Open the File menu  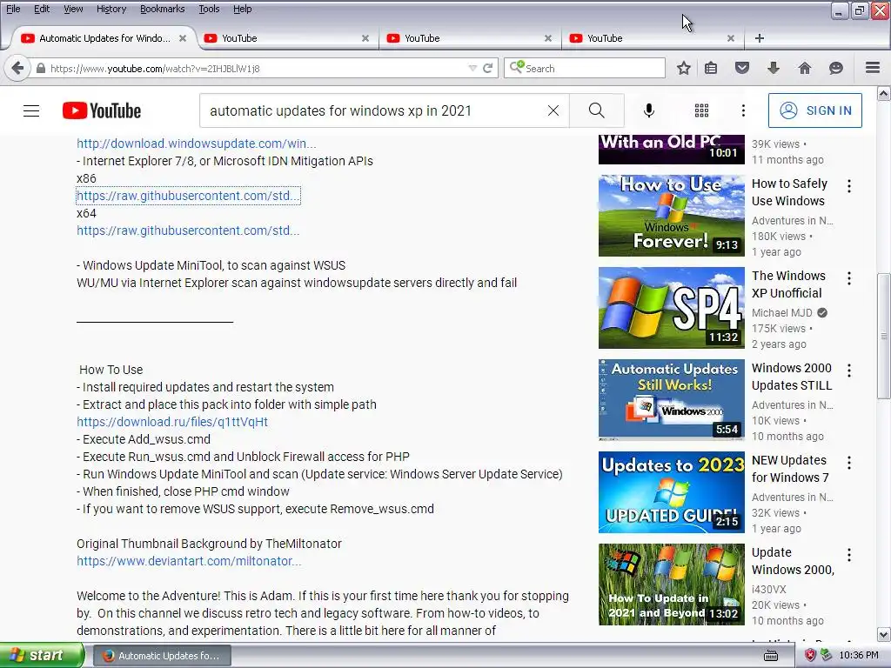tap(13, 9)
